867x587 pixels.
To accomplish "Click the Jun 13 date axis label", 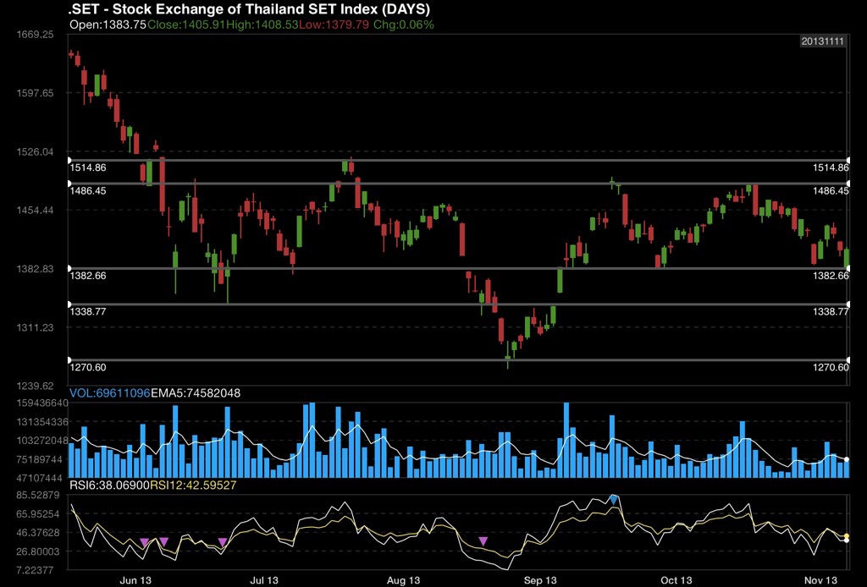I will [135, 580].
